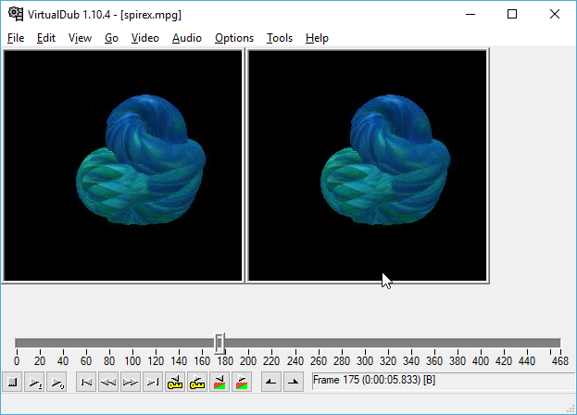This screenshot has height=415, width=577.
Task: Set selection start mark-in
Action: [x=270, y=382]
